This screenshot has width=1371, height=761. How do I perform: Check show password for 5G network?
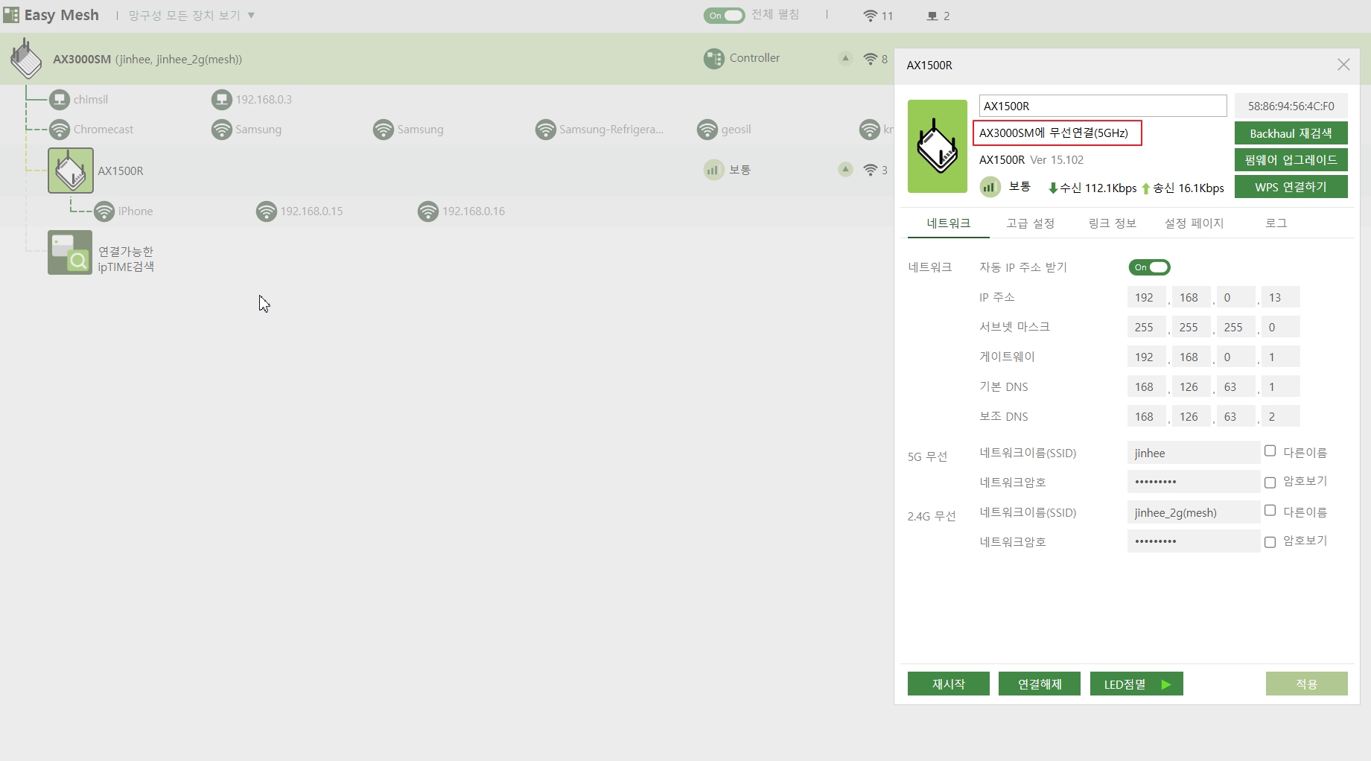click(1270, 483)
